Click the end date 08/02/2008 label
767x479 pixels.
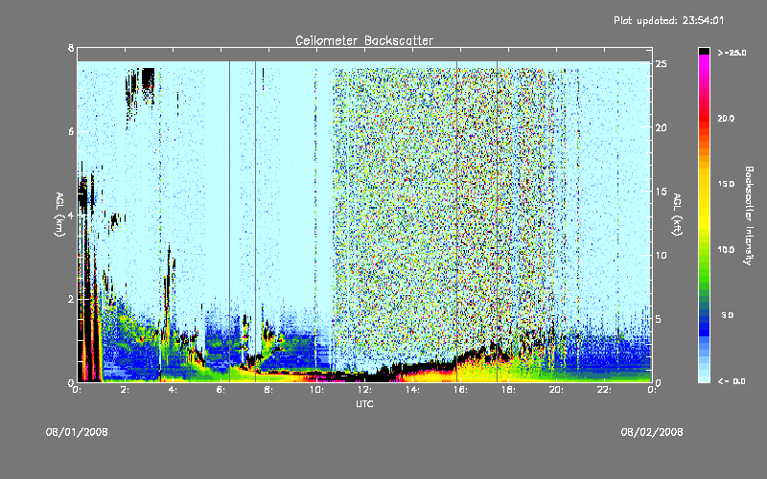(652, 432)
